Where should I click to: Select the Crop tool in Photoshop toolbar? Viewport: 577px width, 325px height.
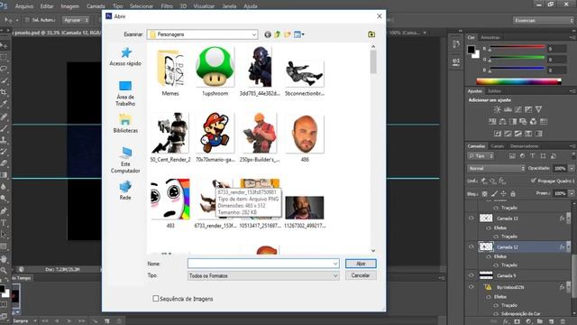(4, 92)
